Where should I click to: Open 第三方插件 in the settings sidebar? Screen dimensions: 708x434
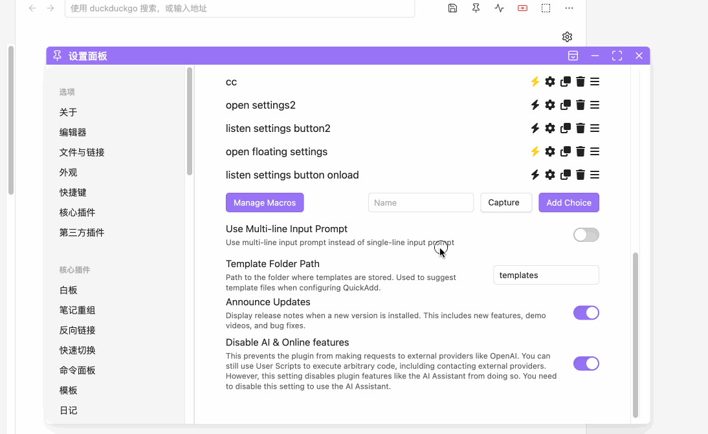(x=82, y=232)
